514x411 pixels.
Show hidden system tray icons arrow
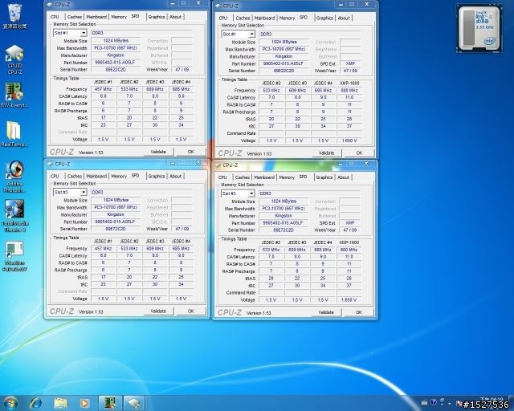pos(450,403)
